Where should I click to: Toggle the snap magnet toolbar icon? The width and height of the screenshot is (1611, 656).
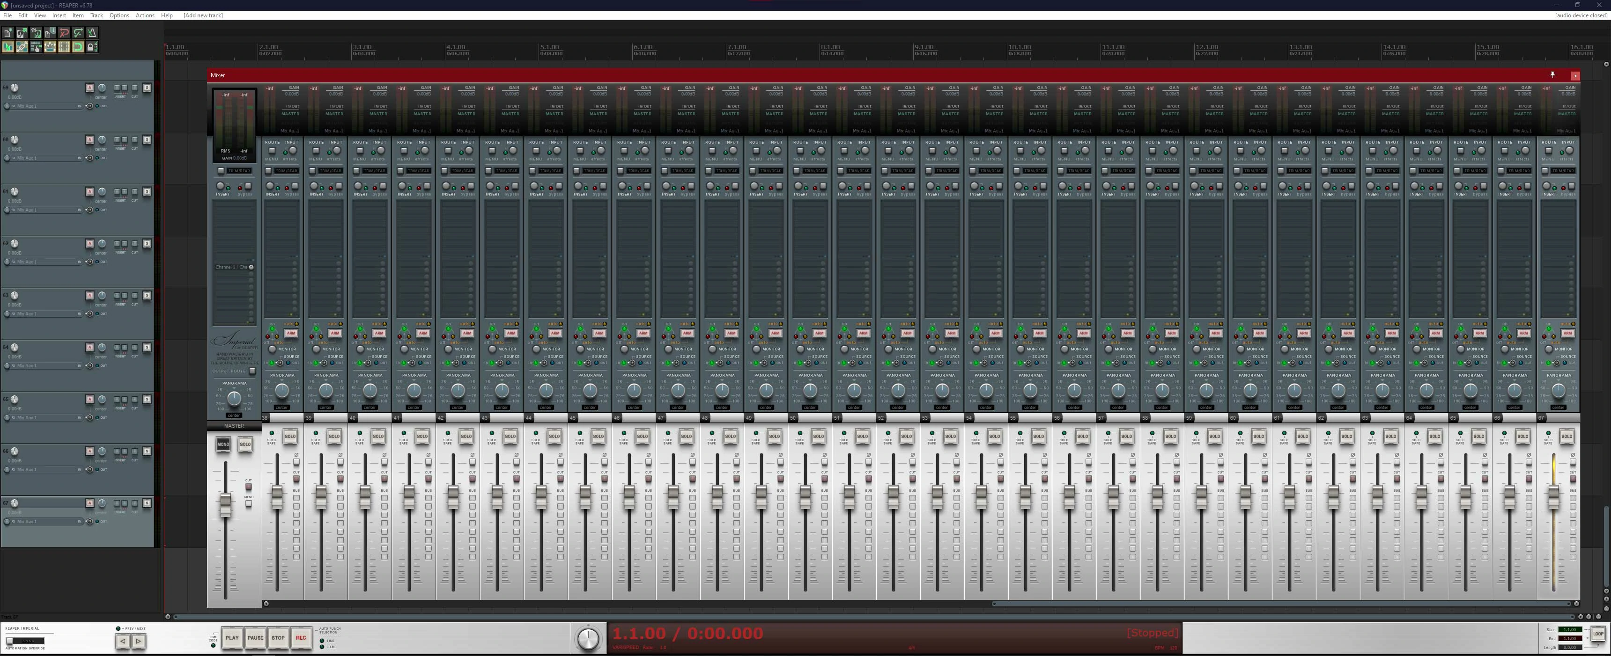pyautogui.click(x=78, y=47)
